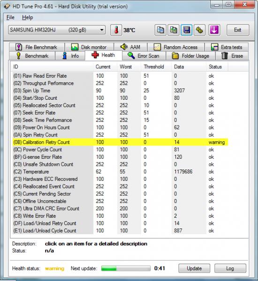Switch to the Benchmark tab
The width and height of the screenshot is (258, 281).
coord(32,56)
